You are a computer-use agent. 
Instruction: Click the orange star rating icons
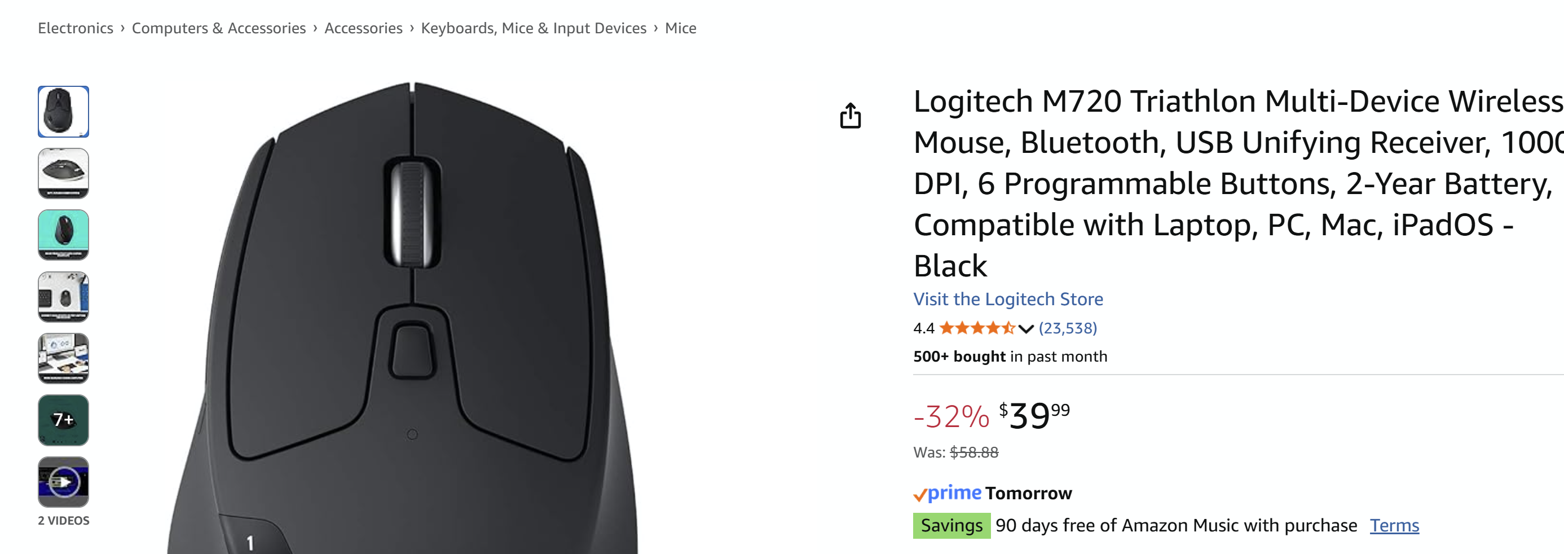978,328
